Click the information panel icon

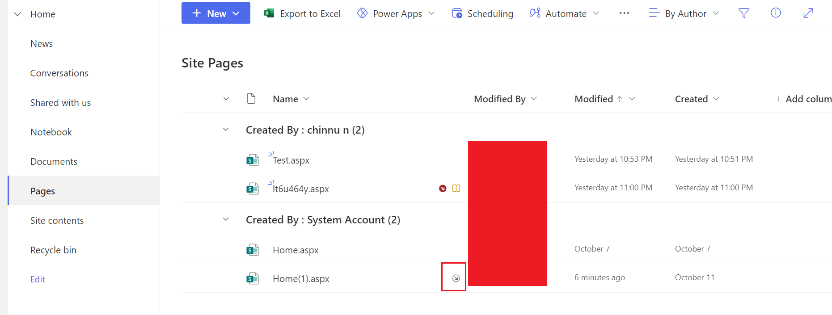[776, 13]
